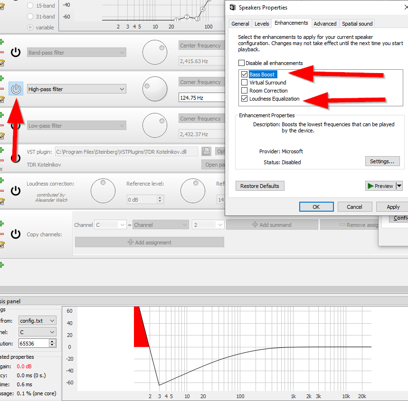Uncheck Bass Boost enhancement
Screen dimensions: 408x401
pos(244,75)
